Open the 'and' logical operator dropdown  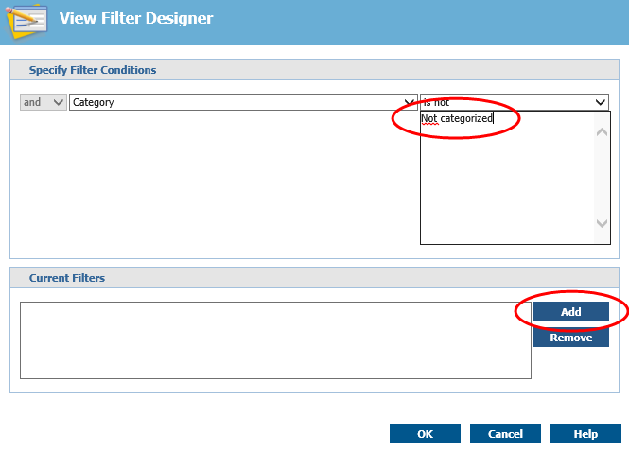click(44, 102)
